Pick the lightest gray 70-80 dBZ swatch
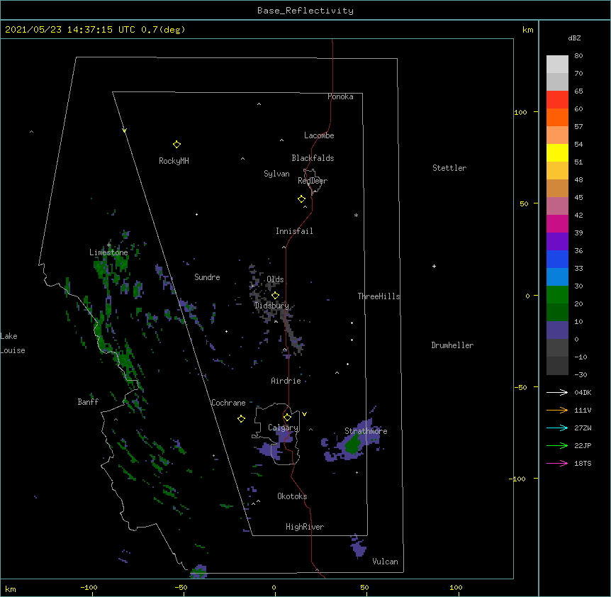Viewport: 611px width, 597px height. [x=557, y=65]
